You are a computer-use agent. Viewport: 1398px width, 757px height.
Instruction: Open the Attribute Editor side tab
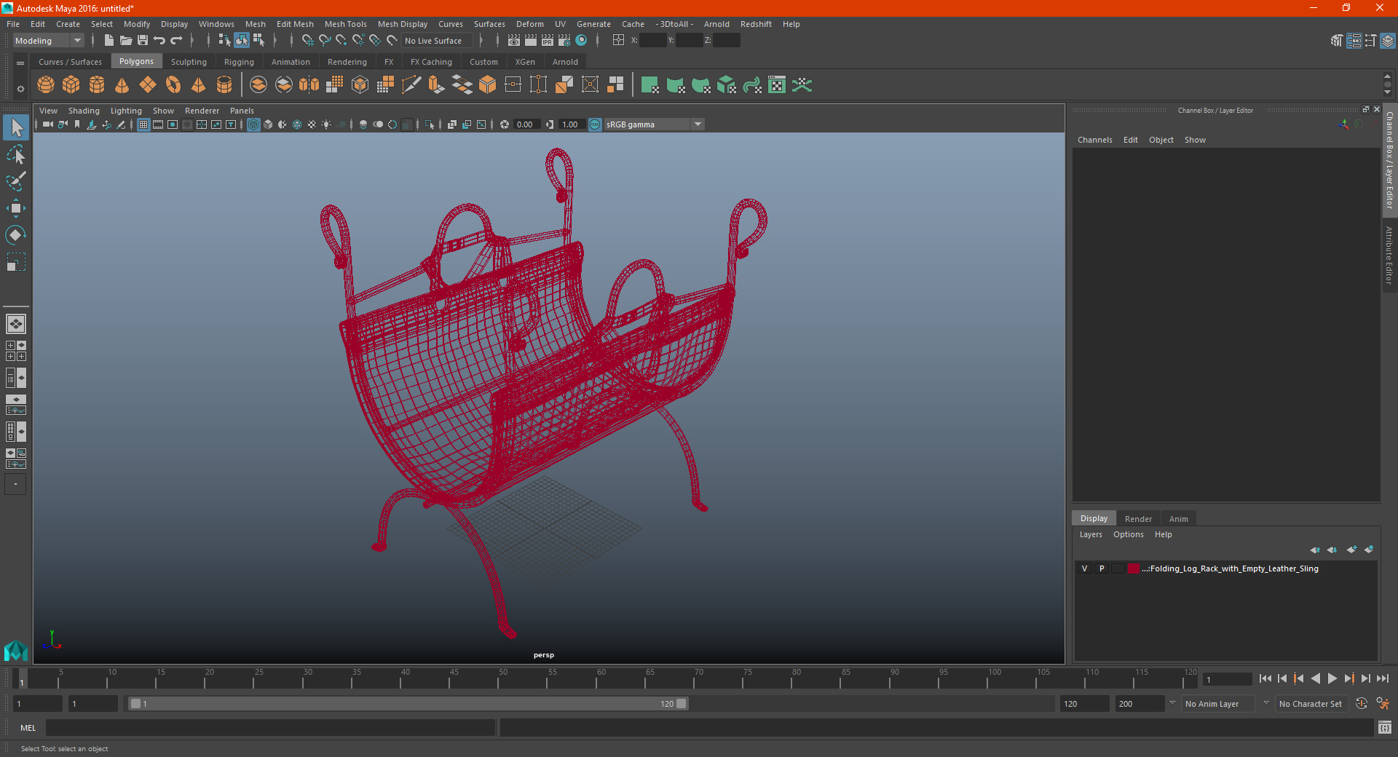pyautogui.click(x=1389, y=255)
